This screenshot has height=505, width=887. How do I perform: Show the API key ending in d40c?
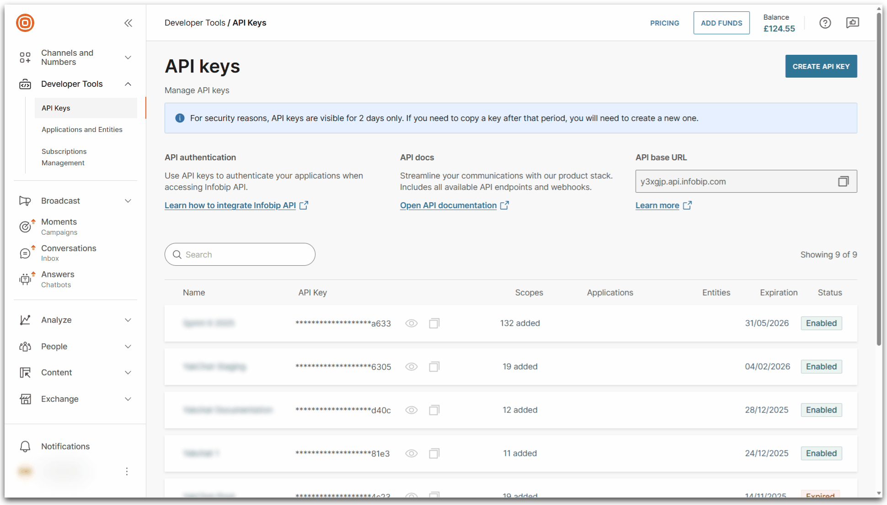(x=411, y=410)
